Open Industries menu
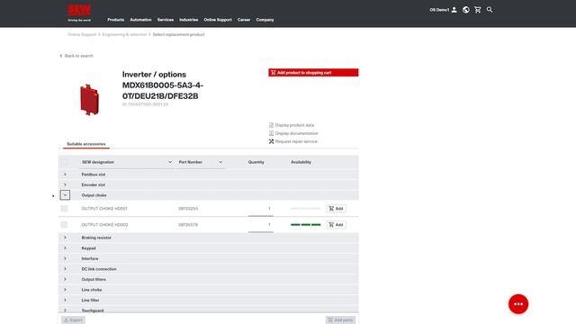The image size is (576, 324). [x=188, y=20]
